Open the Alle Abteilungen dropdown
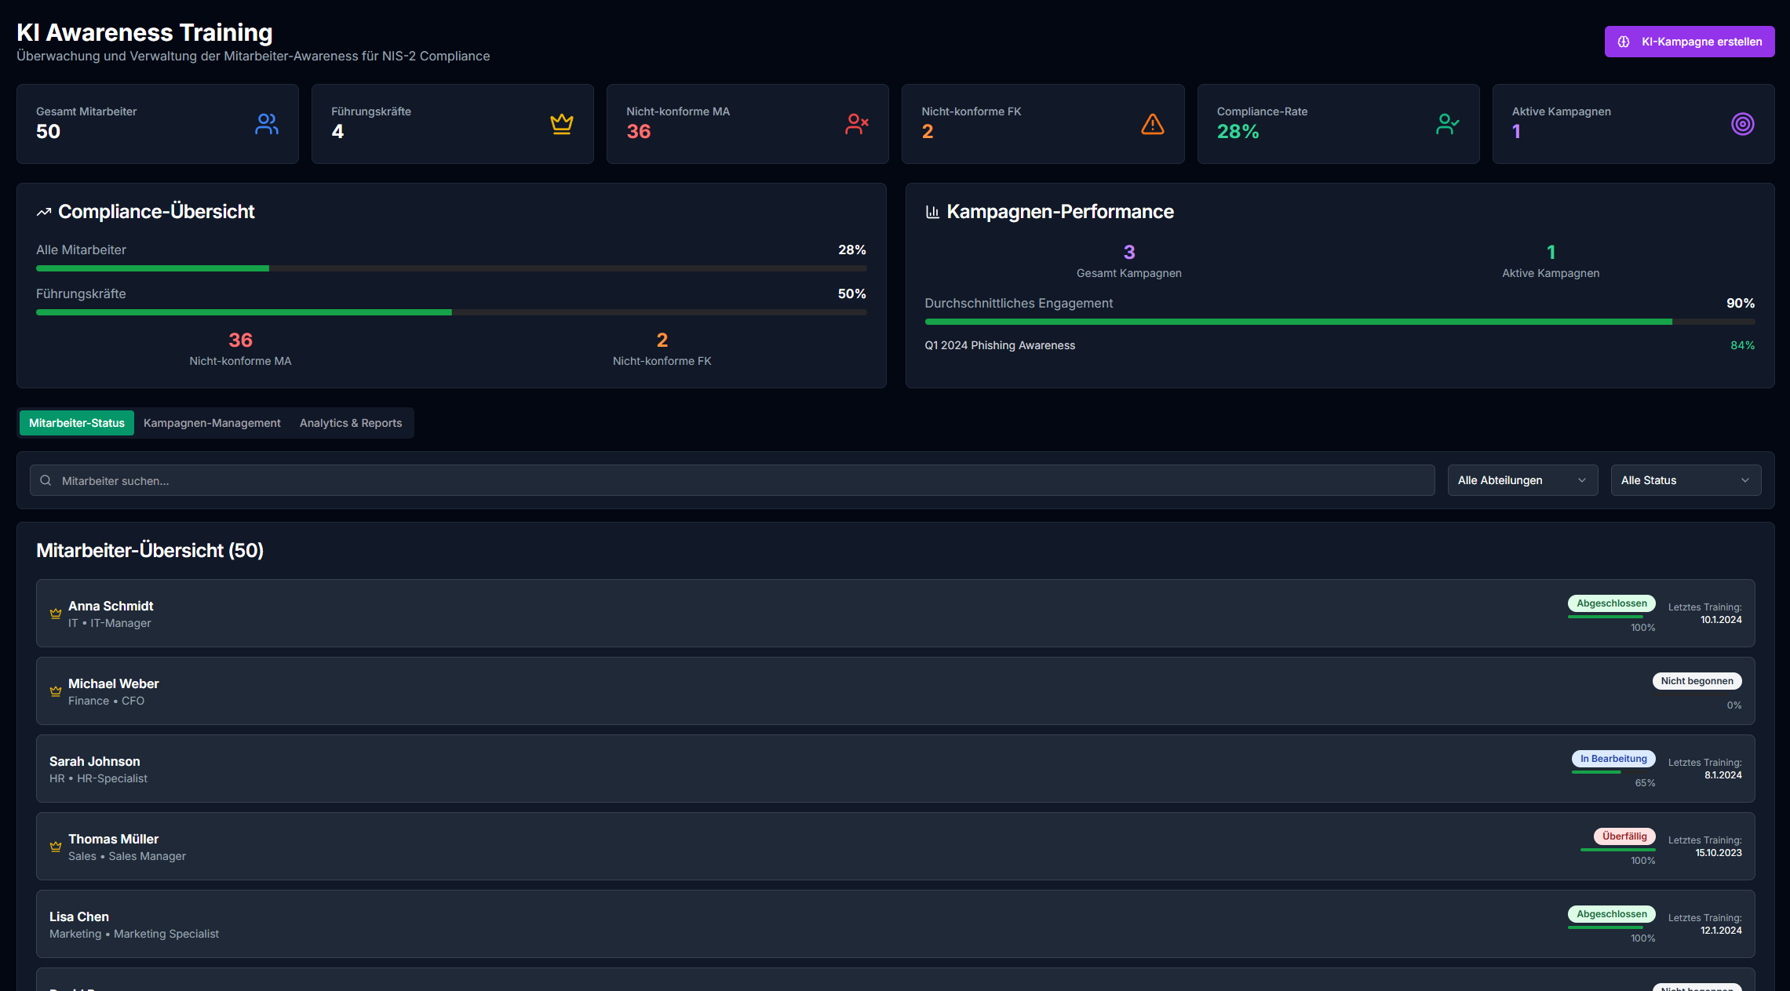Screen dimensions: 1790x991 pyautogui.click(x=1522, y=479)
